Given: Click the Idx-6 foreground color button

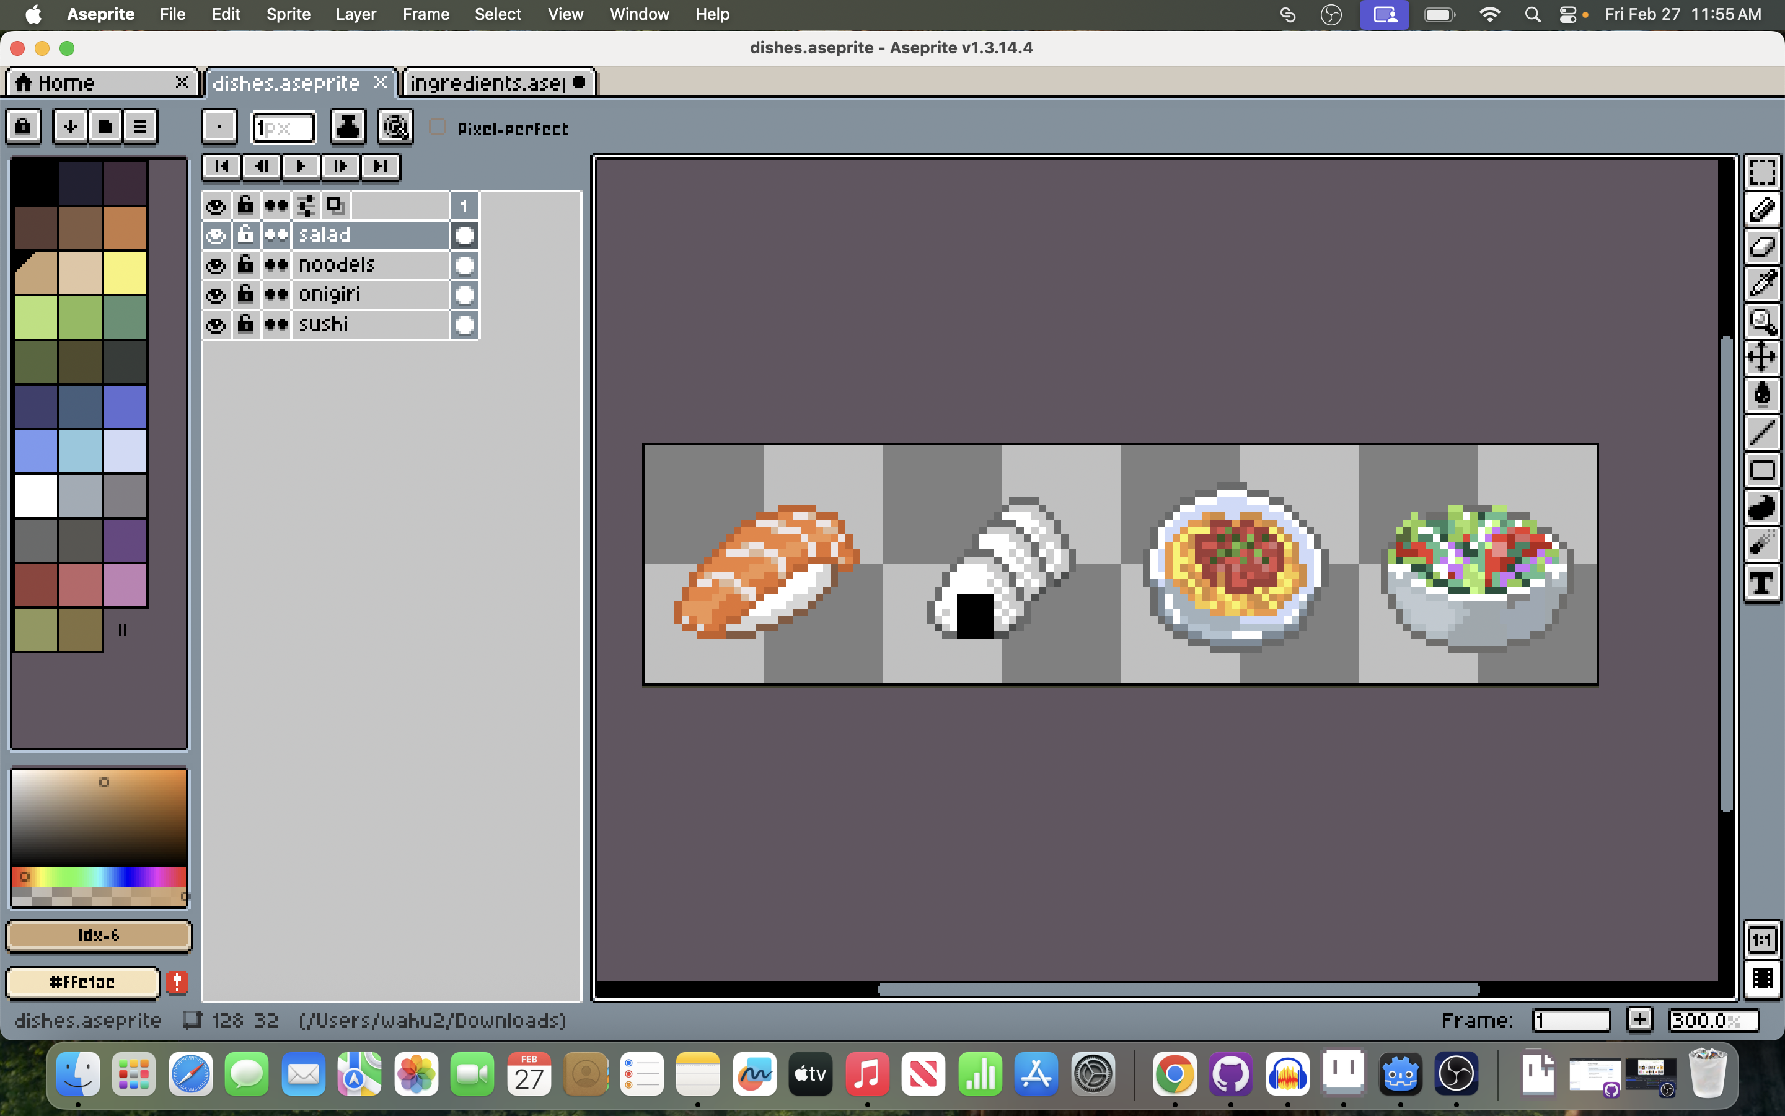Looking at the screenshot, I should (99, 935).
